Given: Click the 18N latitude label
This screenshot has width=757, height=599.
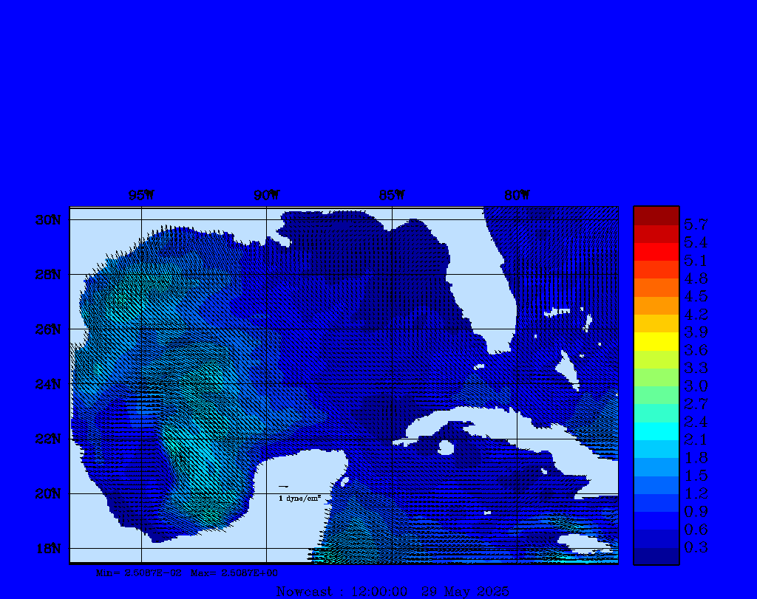Looking at the screenshot, I should (x=47, y=548).
